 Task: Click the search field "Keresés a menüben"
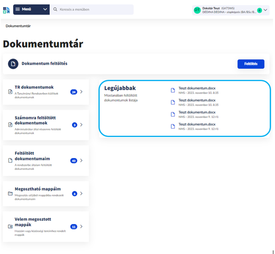(x=94, y=10)
